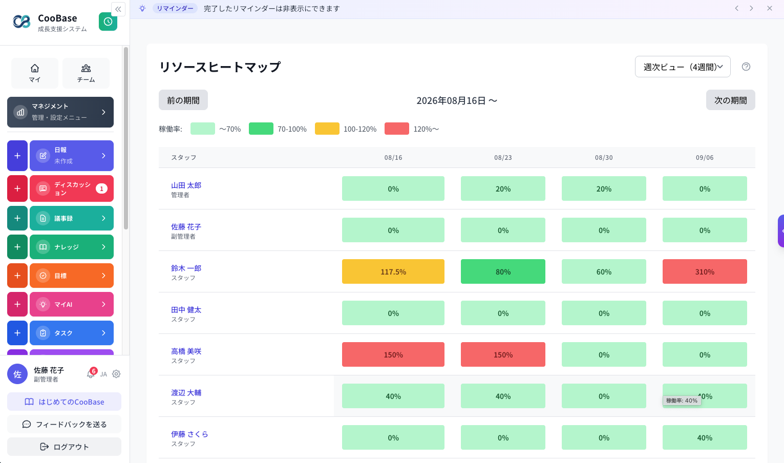Open 高橋 美咲 staff link

(x=186, y=351)
